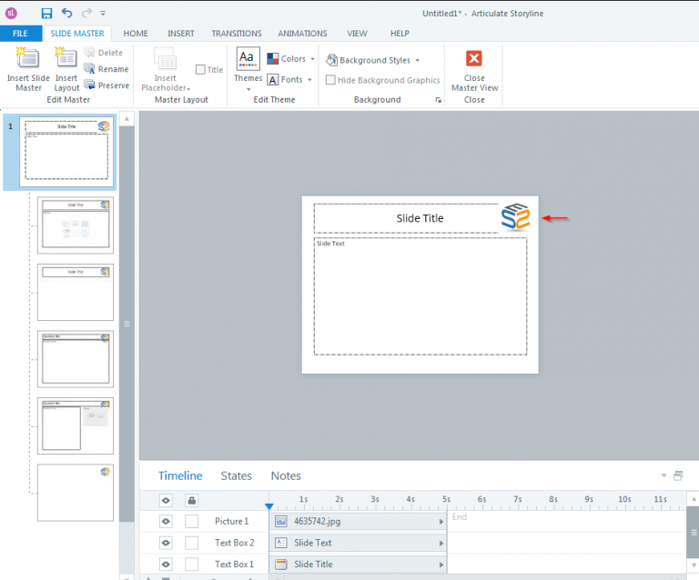Screen dimensions: 699x580
Task: Open Background Styles dropdown
Action: [372, 60]
